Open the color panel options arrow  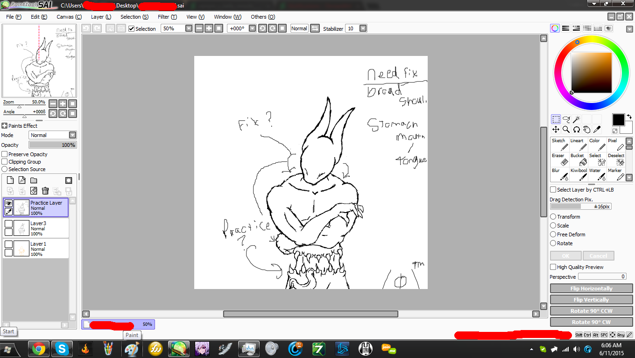coord(629,28)
